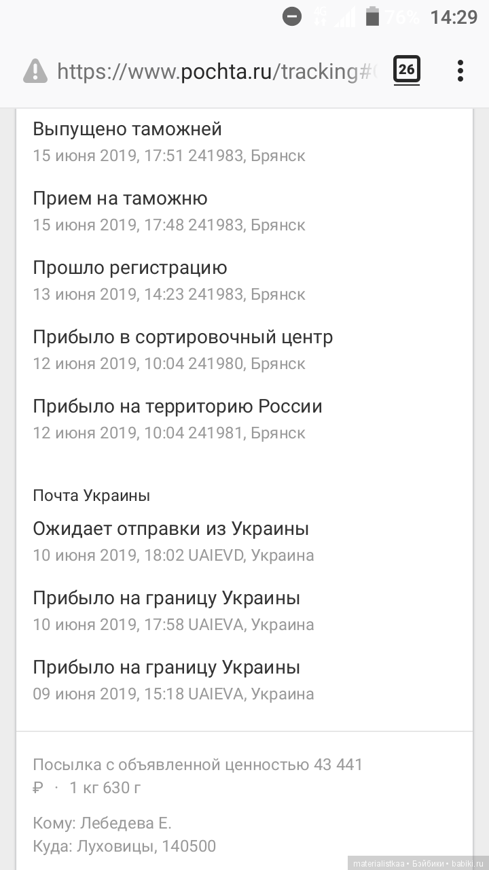Tap the battery icon in status bar
The width and height of the screenshot is (489, 870).
click(372, 17)
